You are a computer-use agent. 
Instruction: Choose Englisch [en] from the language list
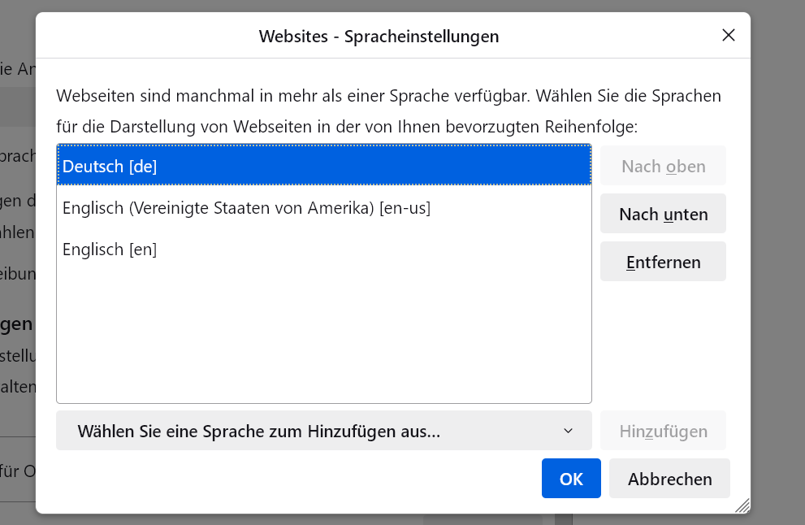click(x=110, y=249)
